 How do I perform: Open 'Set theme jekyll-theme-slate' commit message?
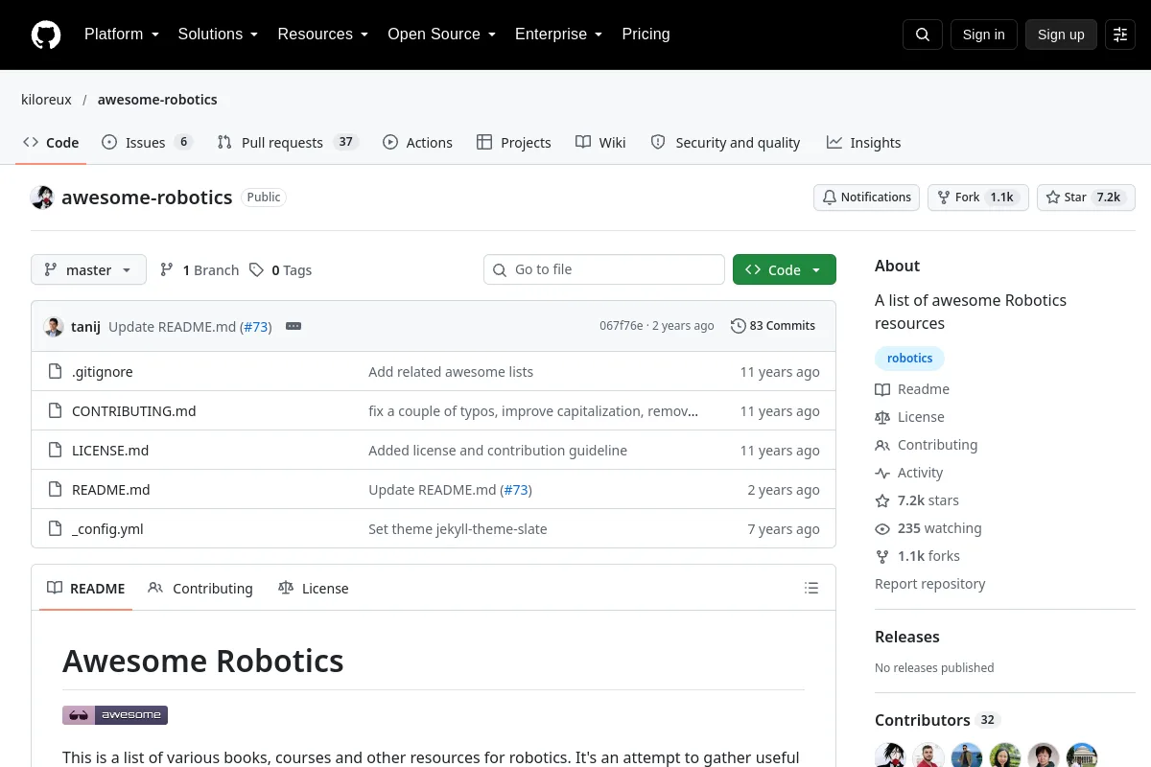tap(458, 529)
